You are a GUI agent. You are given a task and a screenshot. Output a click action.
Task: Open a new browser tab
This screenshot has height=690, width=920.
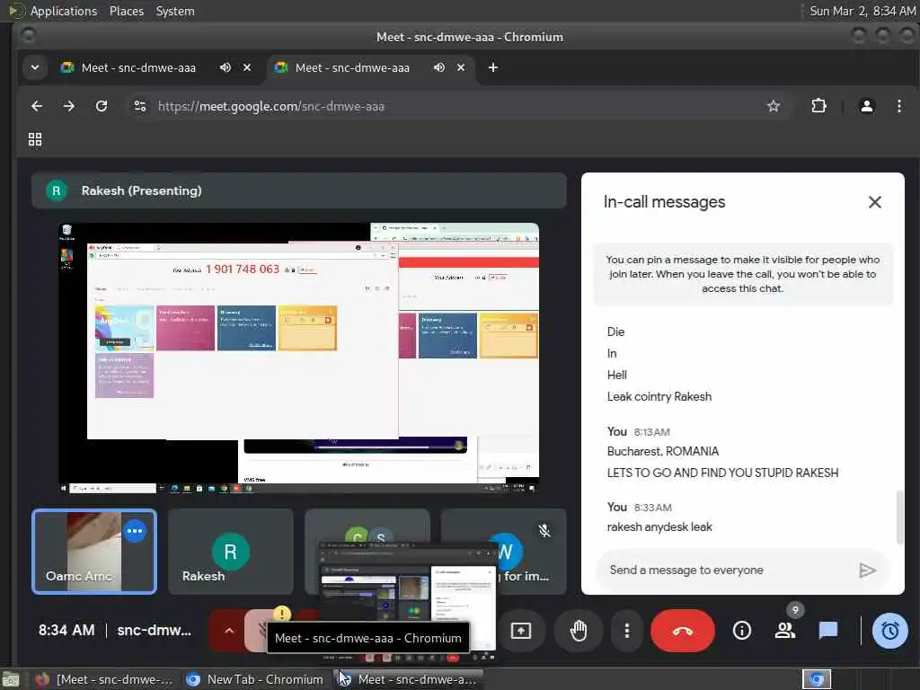point(493,67)
